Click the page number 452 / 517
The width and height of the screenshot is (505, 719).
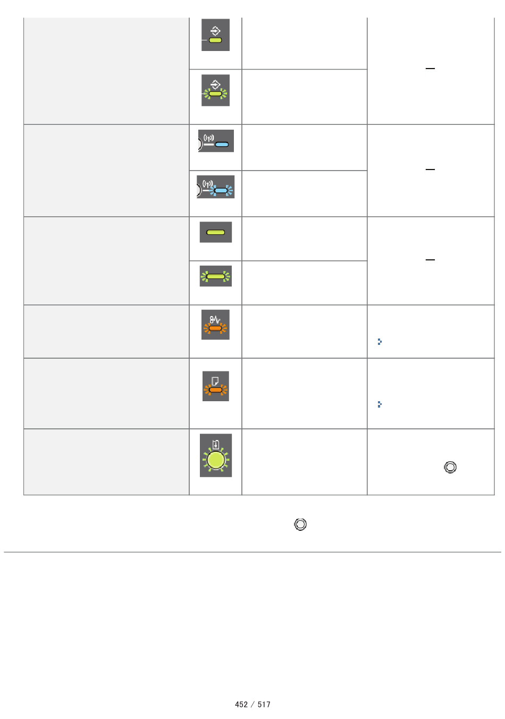pyautogui.click(x=252, y=705)
